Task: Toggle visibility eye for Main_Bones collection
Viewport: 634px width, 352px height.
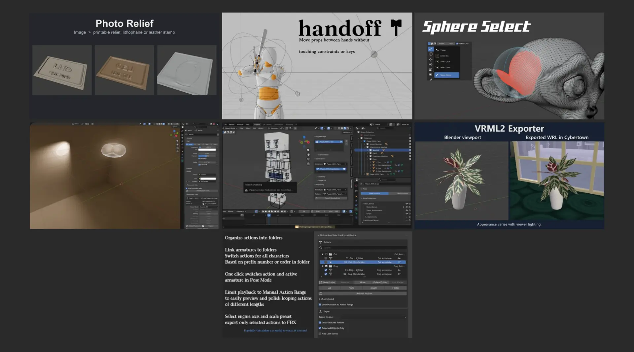Action: tap(406, 204)
